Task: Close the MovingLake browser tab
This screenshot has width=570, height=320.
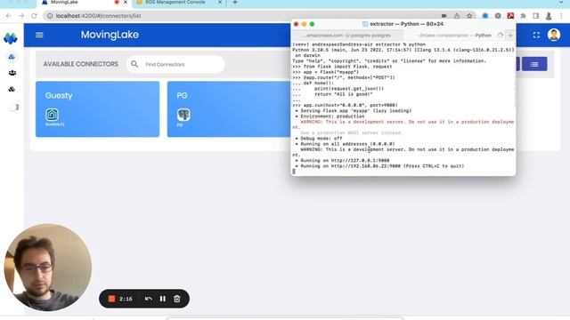Action: point(126,3)
